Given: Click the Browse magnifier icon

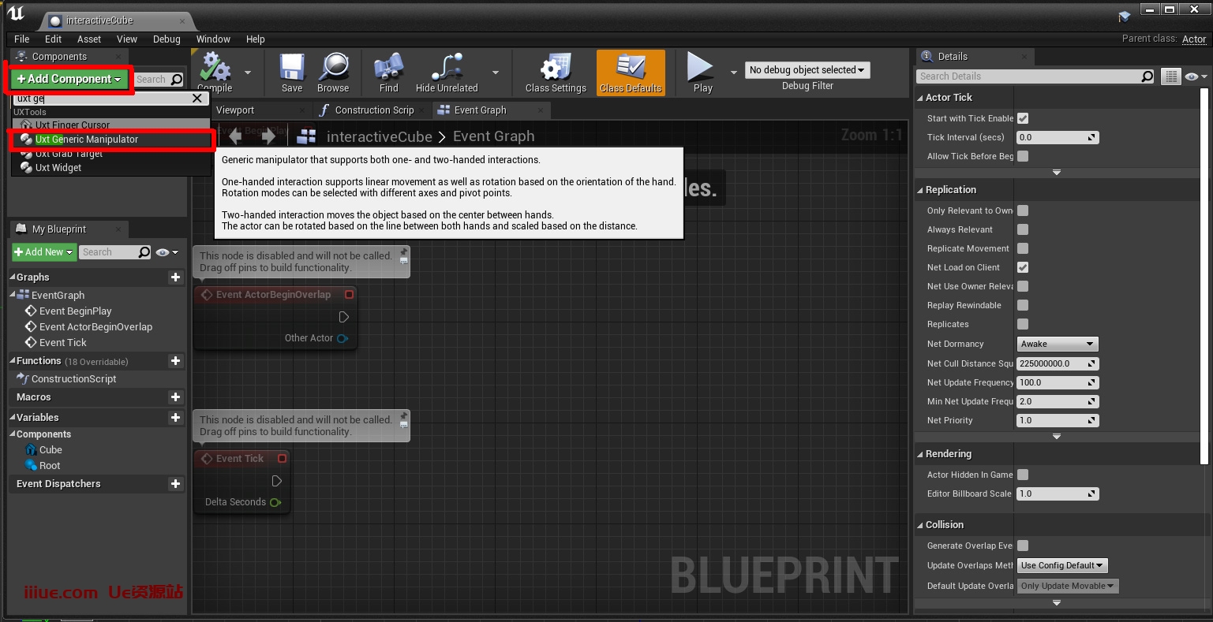Looking at the screenshot, I should 333,69.
